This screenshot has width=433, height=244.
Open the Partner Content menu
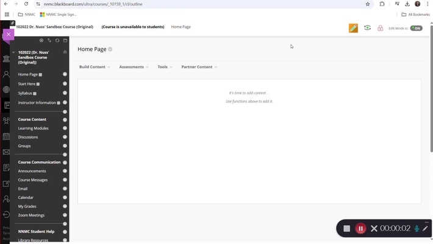pos(199,67)
